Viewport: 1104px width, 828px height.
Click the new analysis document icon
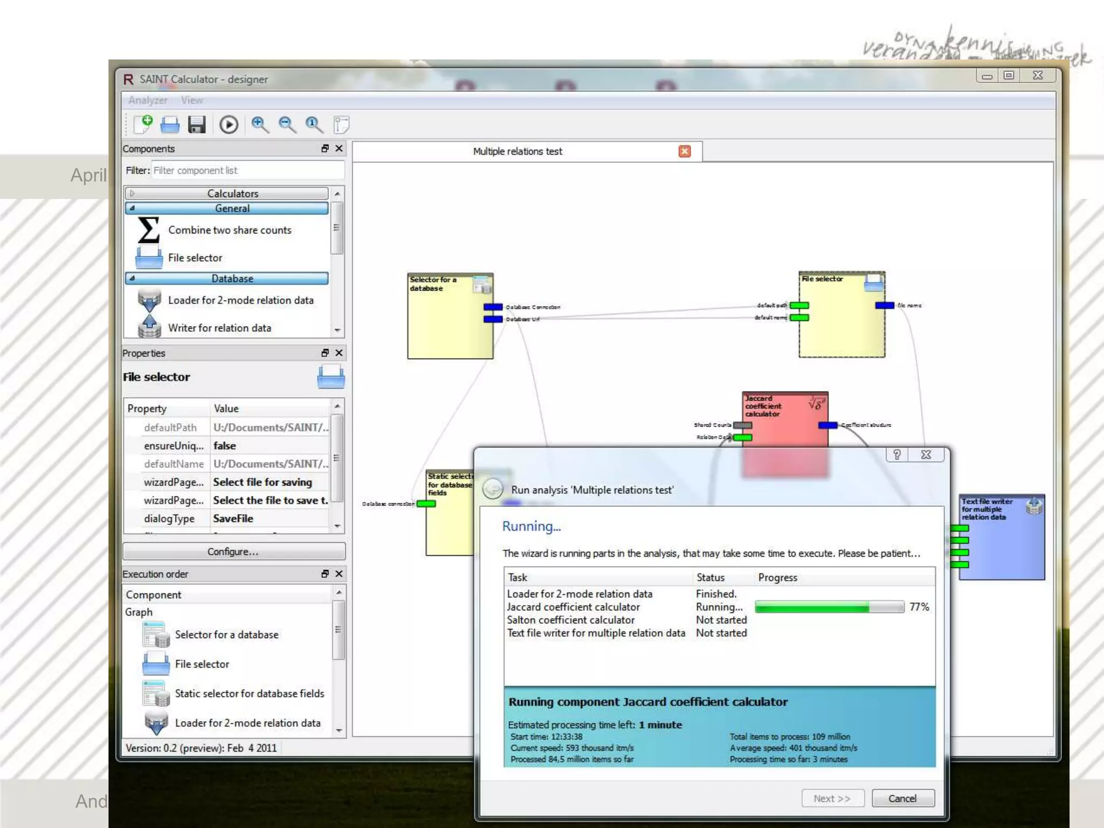(143, 125)
